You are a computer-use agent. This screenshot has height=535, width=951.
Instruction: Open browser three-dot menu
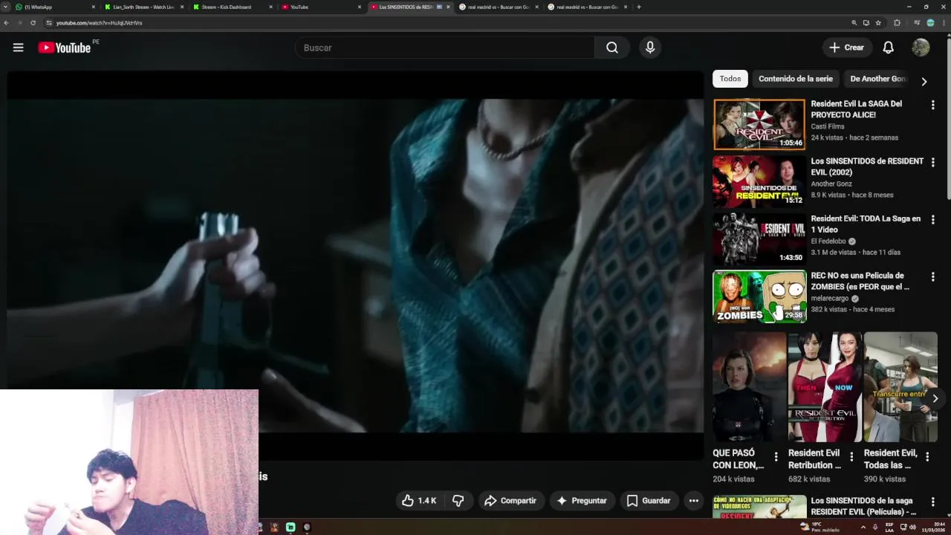pos(944,23)
